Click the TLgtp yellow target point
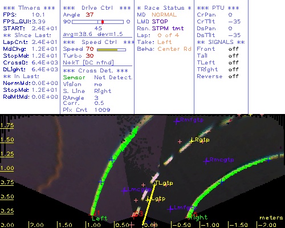 click(154, 184)
